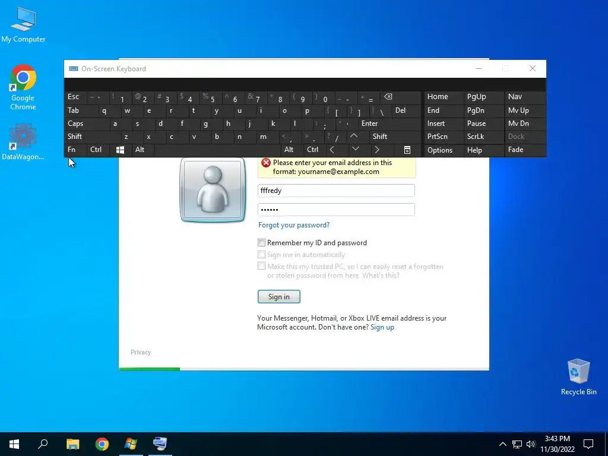This screenshot has height=456, width=608.
Task: Tap the Esc key on the on-screen keyboard
Action: pos(75,97)
